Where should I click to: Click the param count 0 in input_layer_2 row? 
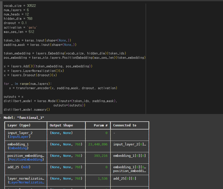click(x=106, y=133)
